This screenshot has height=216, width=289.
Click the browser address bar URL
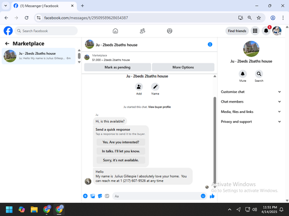pyautogui.click(x=86, y=18)
